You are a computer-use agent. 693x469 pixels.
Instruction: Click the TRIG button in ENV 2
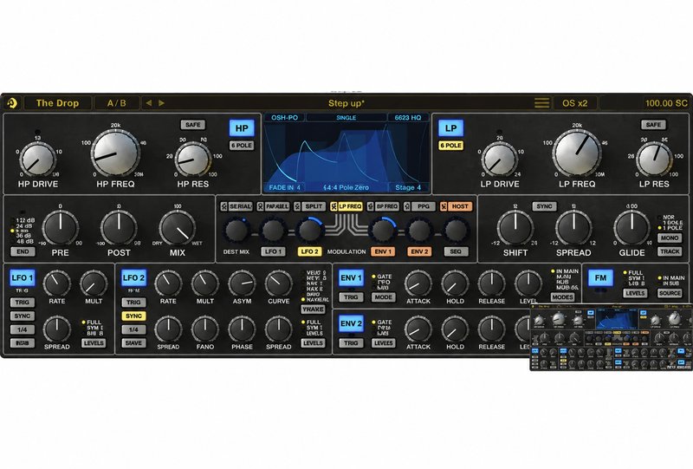352,343
